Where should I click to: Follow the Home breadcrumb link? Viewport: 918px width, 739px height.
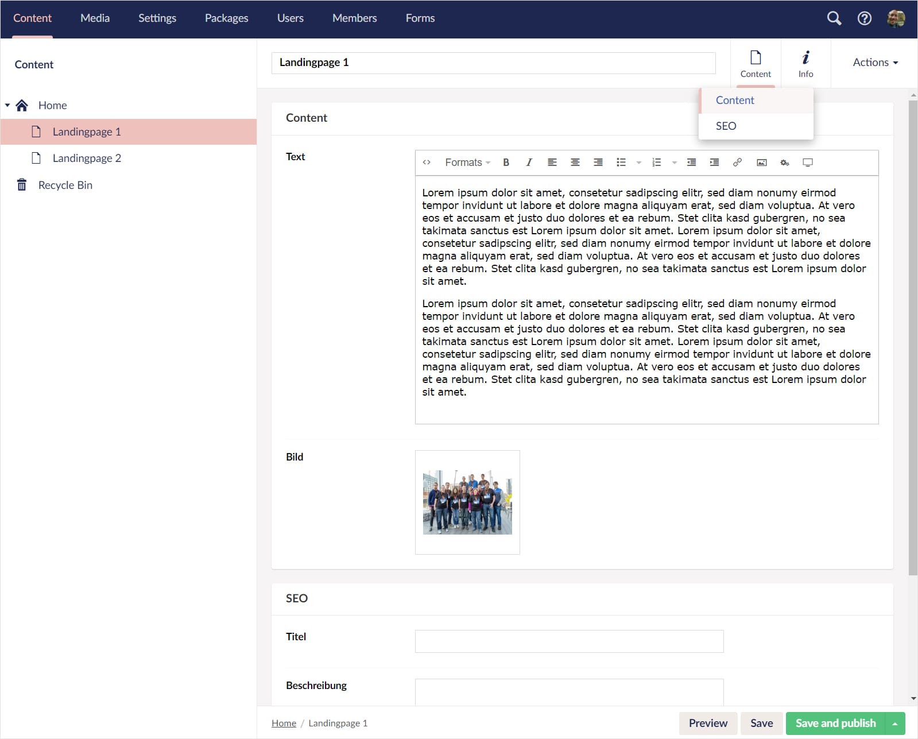click(284, 723)
